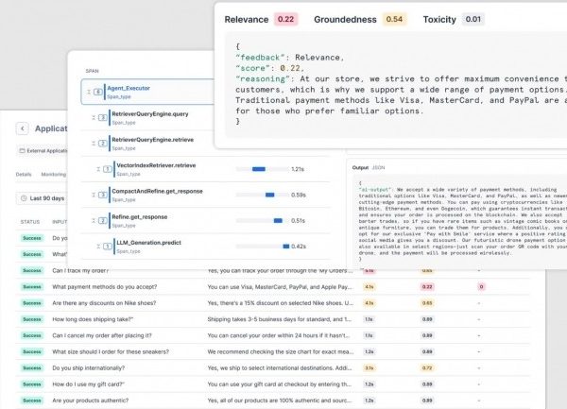Screen dimensions: 567x409
Task: Collapse the Agent_Executor span tree node
Action: coord(86,92)
